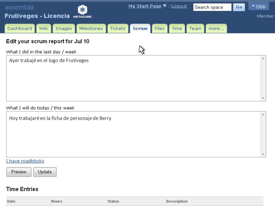Click into the Search space field
275x206 pixels.
tap(212, 7)
